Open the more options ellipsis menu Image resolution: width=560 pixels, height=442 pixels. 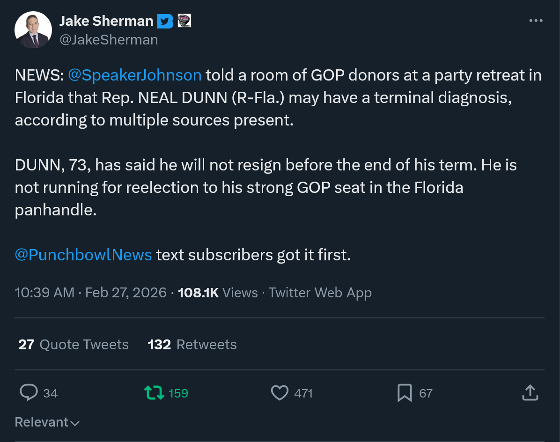pos(536,21)
